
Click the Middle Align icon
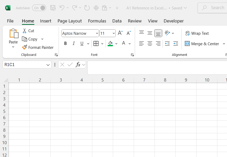coord(150,33)
